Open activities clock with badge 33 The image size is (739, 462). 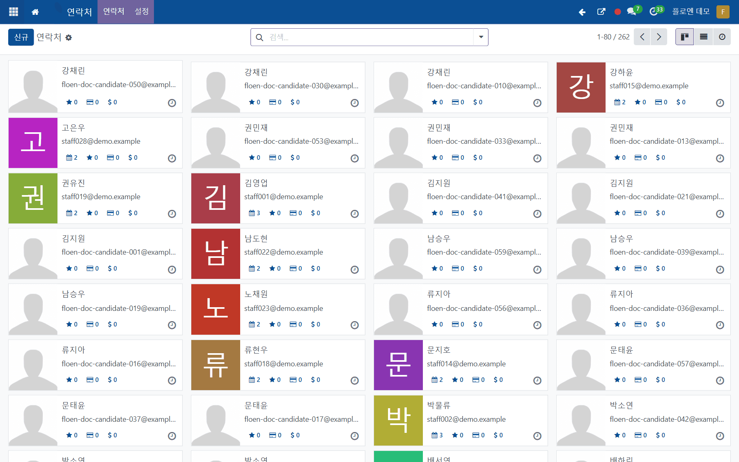click(x=656, y=11)
